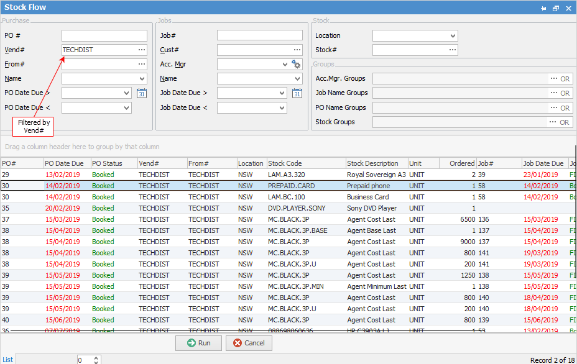The image size is (577, 364).
Task: Open the Cust# ellipsis lookup
Action: pos(297,50)
